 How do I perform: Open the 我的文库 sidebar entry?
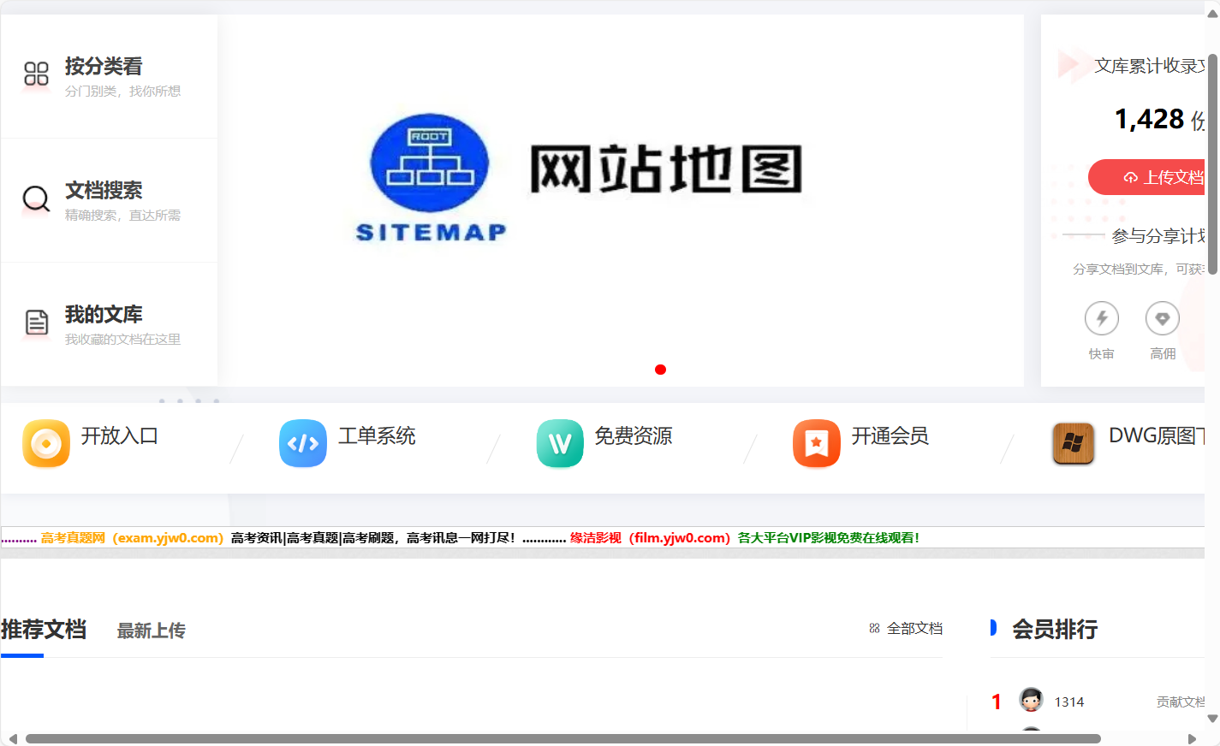coord(109,324)
